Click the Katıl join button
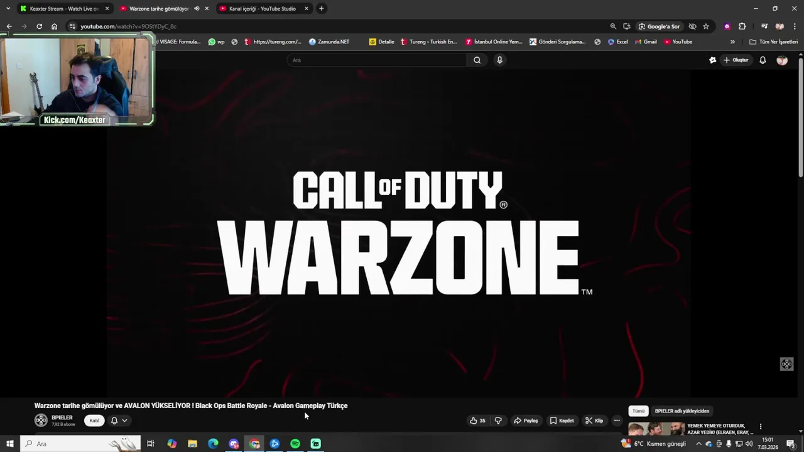804x452 pixels. [94, 421]
